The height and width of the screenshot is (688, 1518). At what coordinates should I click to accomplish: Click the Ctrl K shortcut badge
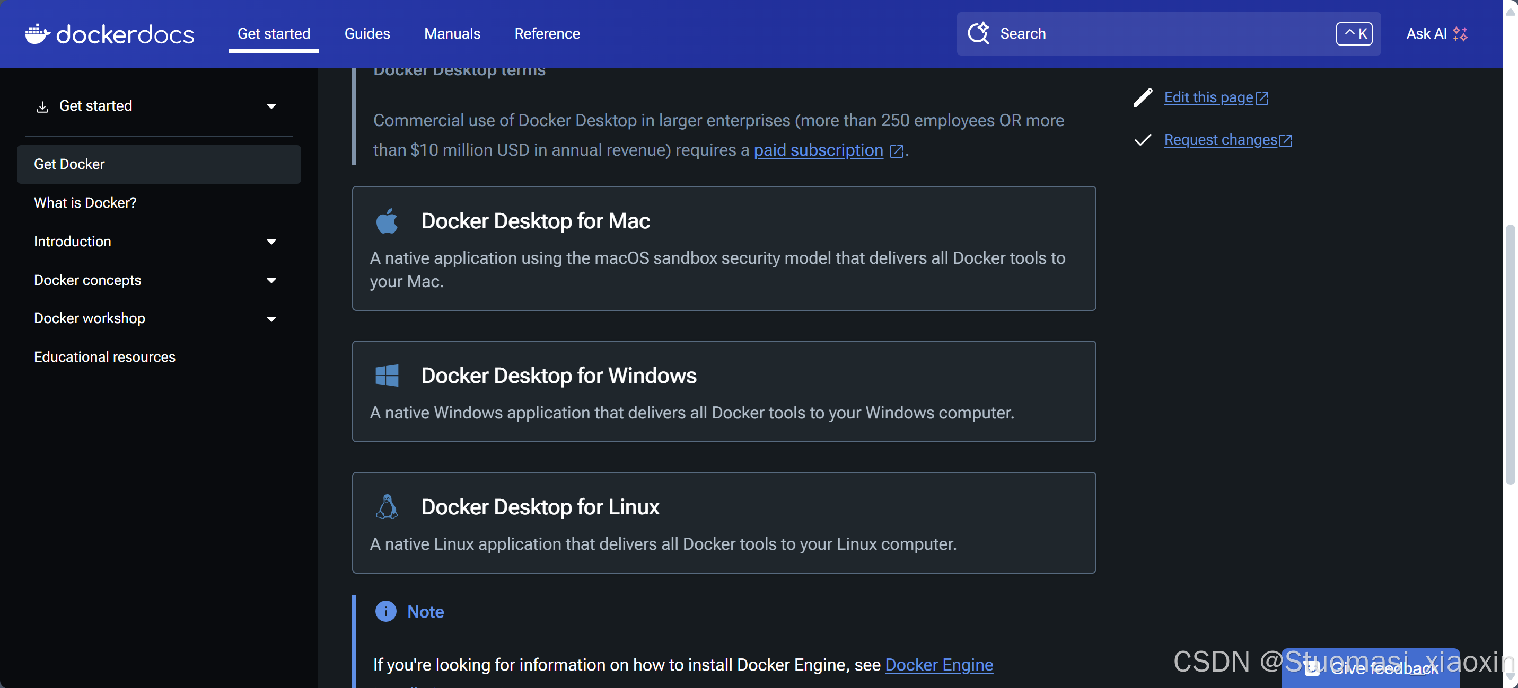(1354, 33)
